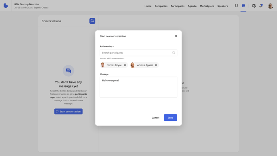The height and width of the screenshot is (156, 277).
Task: Click the 'You can add 5 more members' text
Action: [112, 58]
